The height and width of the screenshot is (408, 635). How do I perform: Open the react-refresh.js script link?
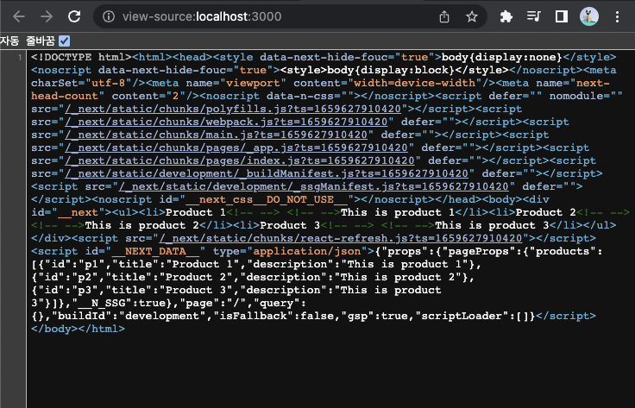341,238
